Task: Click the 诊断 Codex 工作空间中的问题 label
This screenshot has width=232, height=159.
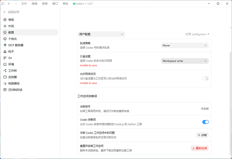Action: [x=98, y=133]
